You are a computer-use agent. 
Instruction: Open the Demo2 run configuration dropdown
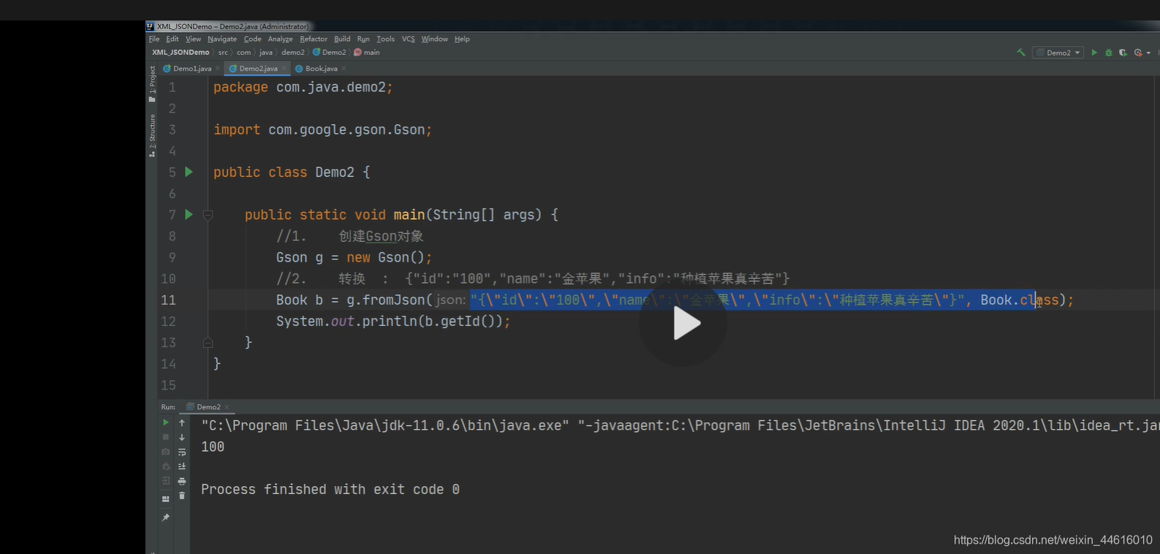(1058, 53)
